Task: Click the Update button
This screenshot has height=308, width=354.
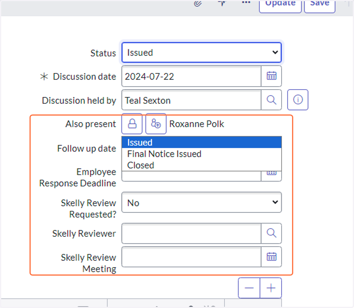Action: (280, 6)
